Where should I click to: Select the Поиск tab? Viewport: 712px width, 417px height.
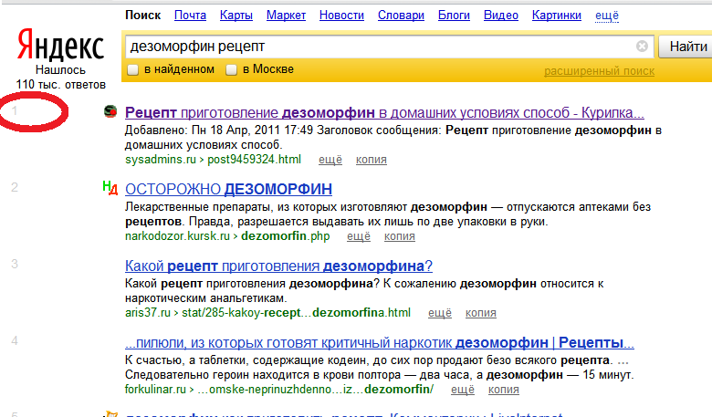click(142, 16)
